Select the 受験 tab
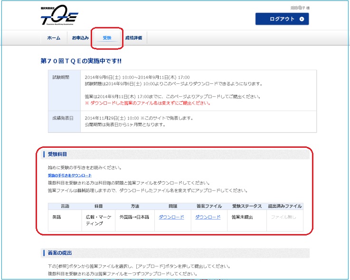The image size is (350, 280). (107, 38)
